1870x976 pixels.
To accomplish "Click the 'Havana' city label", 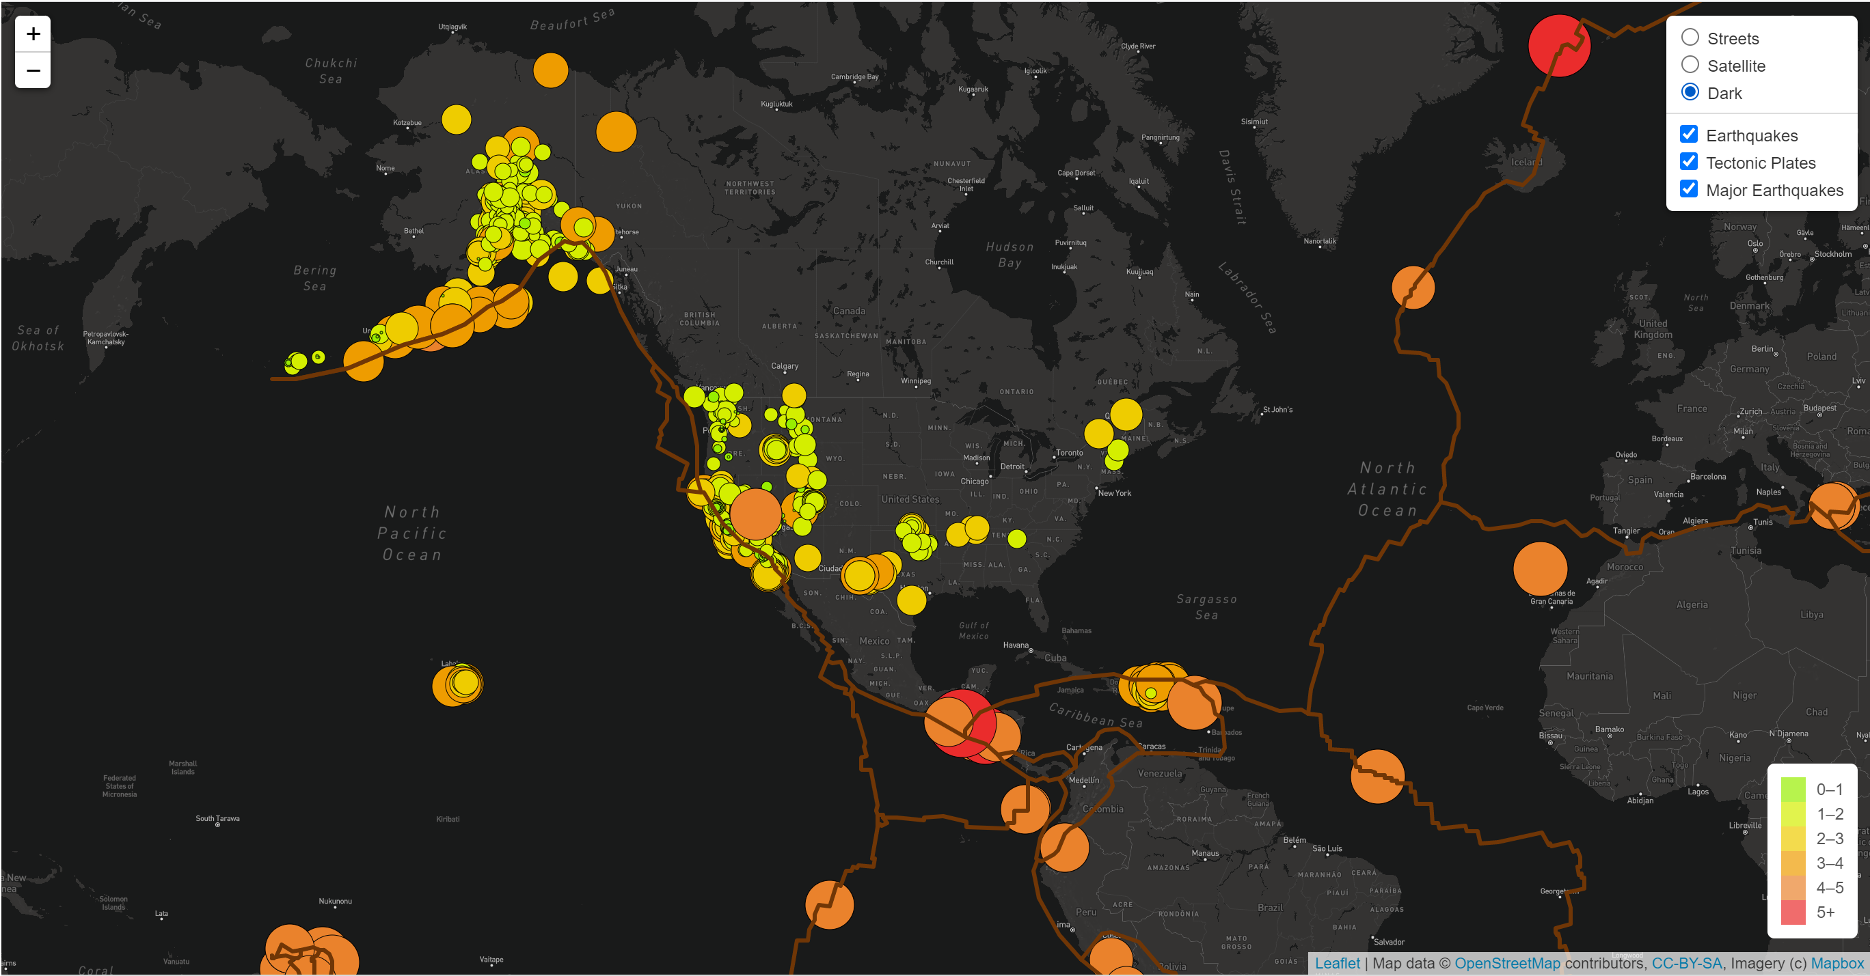I will (x=1016, y=645).
